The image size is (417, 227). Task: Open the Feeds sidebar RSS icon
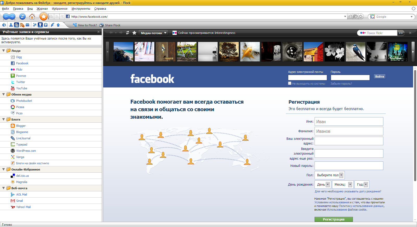click(x=22, y=25)
